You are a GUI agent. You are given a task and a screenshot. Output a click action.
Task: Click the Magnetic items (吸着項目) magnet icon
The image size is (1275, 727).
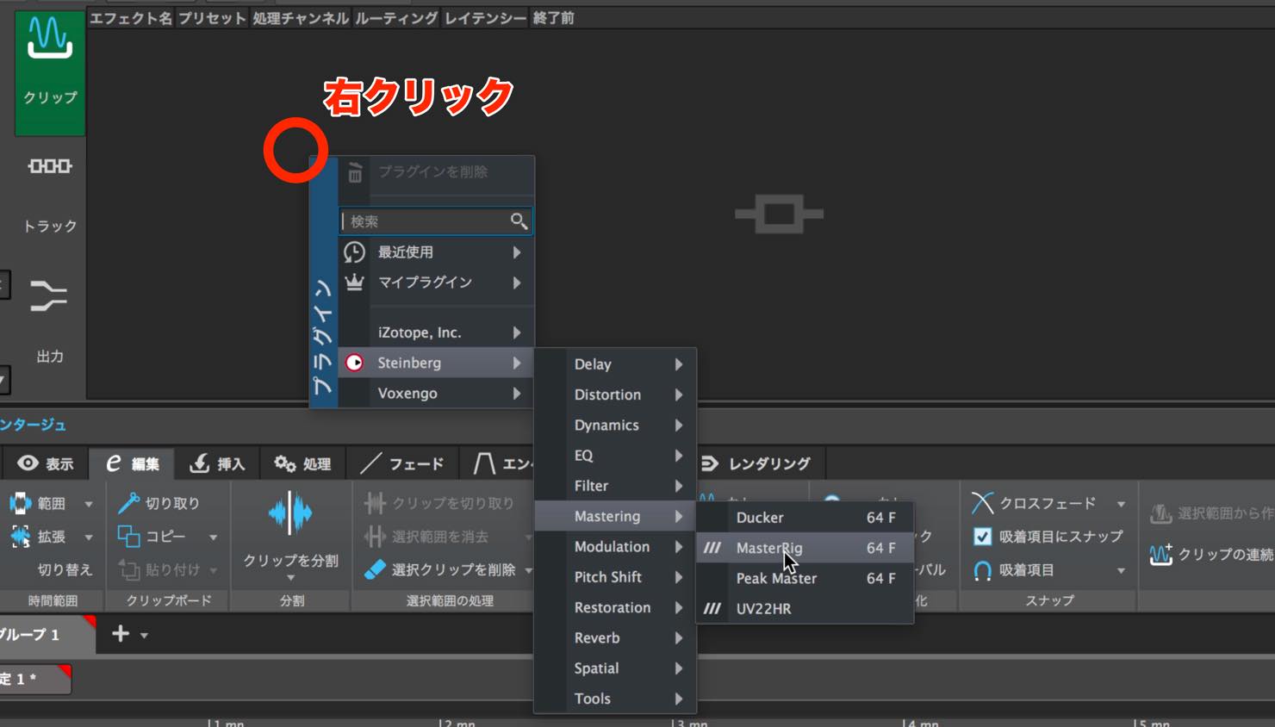coord(982,570)
